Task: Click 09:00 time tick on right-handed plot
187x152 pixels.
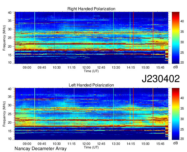Action: pyautogui.click(x=27, y=67)
